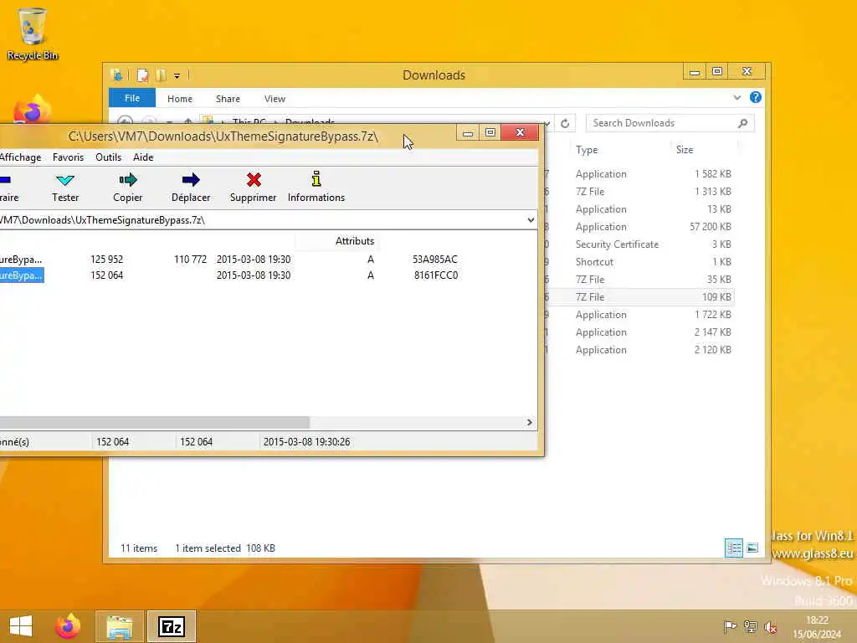Open the Favoris menu in 7-Zip
Screen dimensions: 857x643
point(69,157)
